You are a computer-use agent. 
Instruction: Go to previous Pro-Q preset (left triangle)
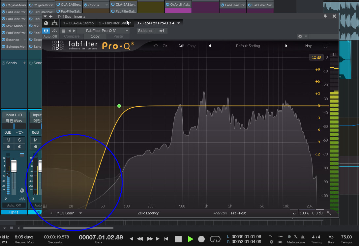coord(210,46)
